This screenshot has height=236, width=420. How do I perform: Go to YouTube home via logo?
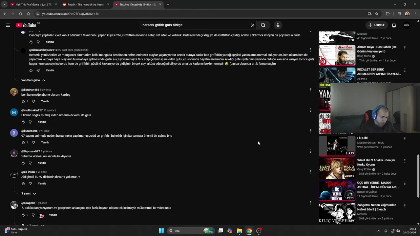coord(26,25)
